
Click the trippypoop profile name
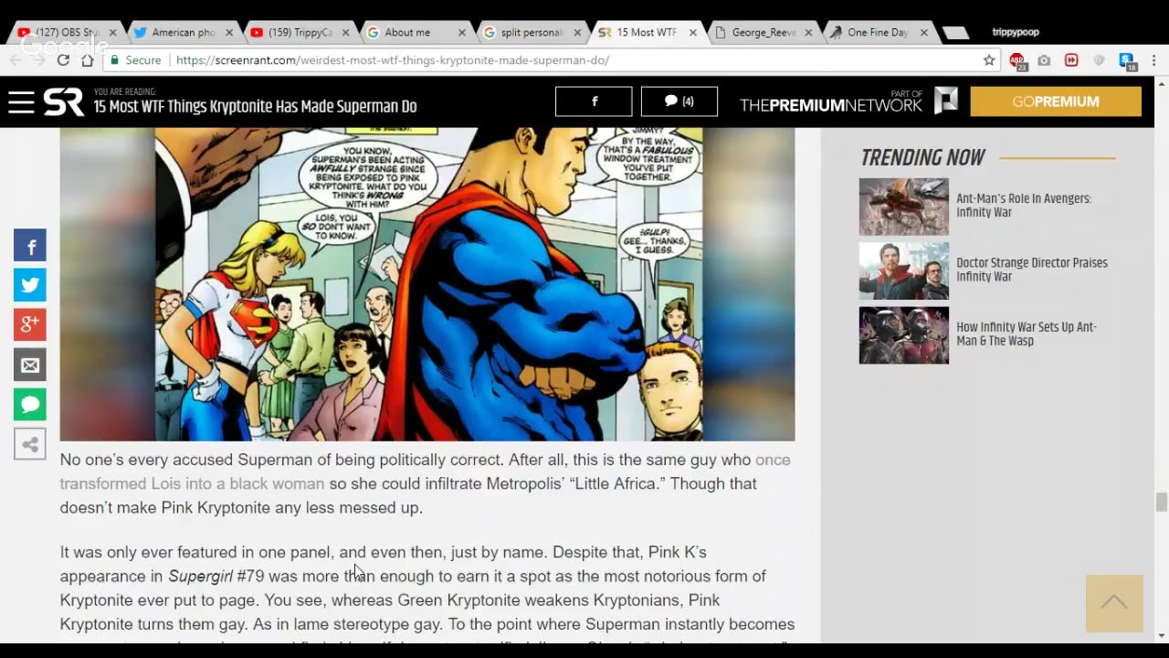(x=1016, y=32)
